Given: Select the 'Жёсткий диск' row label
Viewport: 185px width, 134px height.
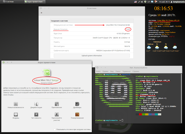Looking at the screenshot, I should pos(59,46).
